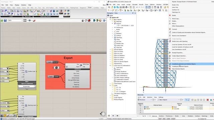Image resolution: width=214 pixels, height=120 pixels.
Task: Choose Move/Copy... from the context menu
Action: [x=176, y=19]
